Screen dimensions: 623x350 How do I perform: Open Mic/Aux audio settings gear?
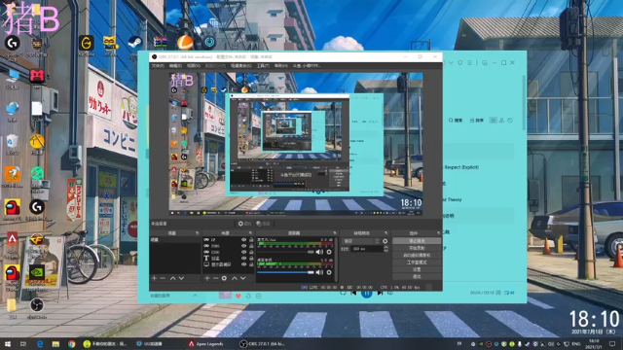coord(329,252)
